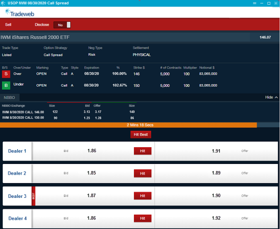Minimize the Call Spread window

[x=261, y=3]
